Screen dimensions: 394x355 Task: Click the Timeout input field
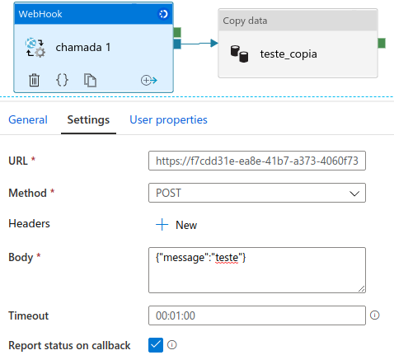(257, 315)
